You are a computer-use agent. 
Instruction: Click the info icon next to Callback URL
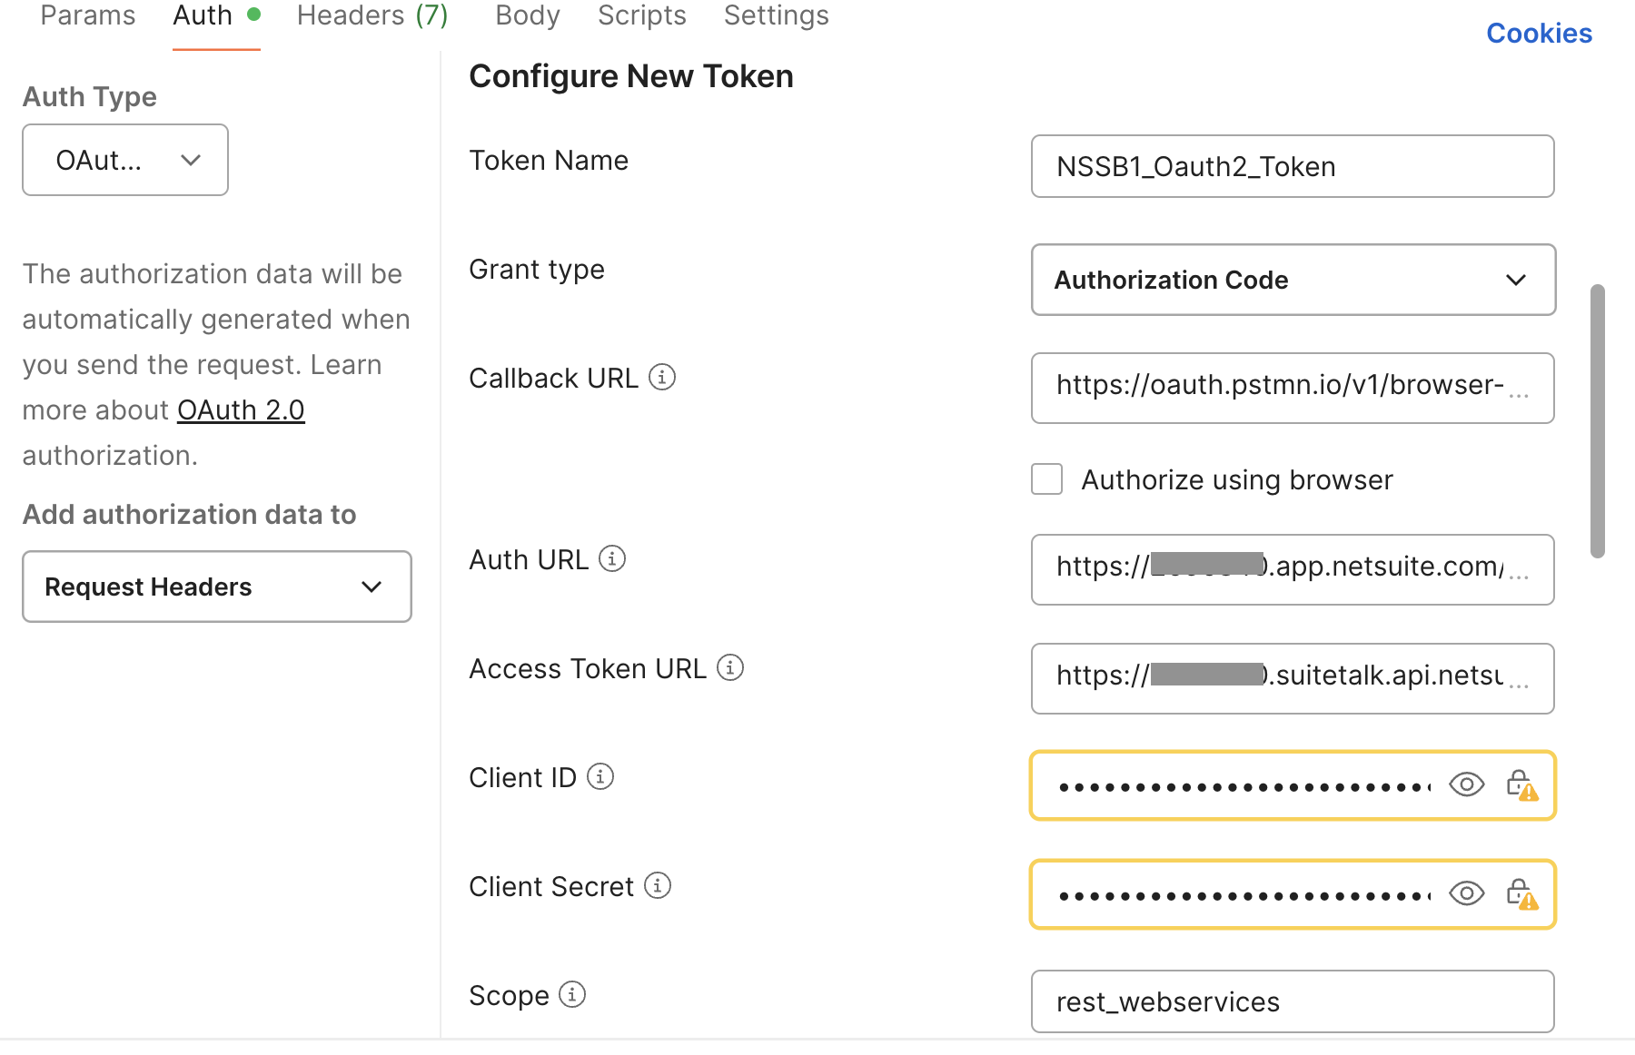pyautogui.click(x=662, y=377)
